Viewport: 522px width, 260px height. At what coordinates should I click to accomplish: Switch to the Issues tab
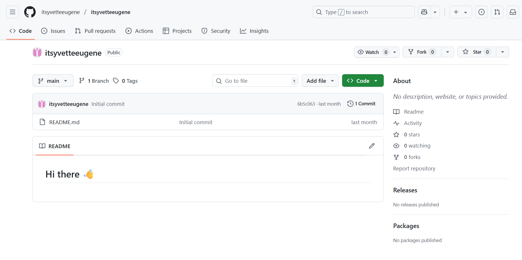[53, 31]
